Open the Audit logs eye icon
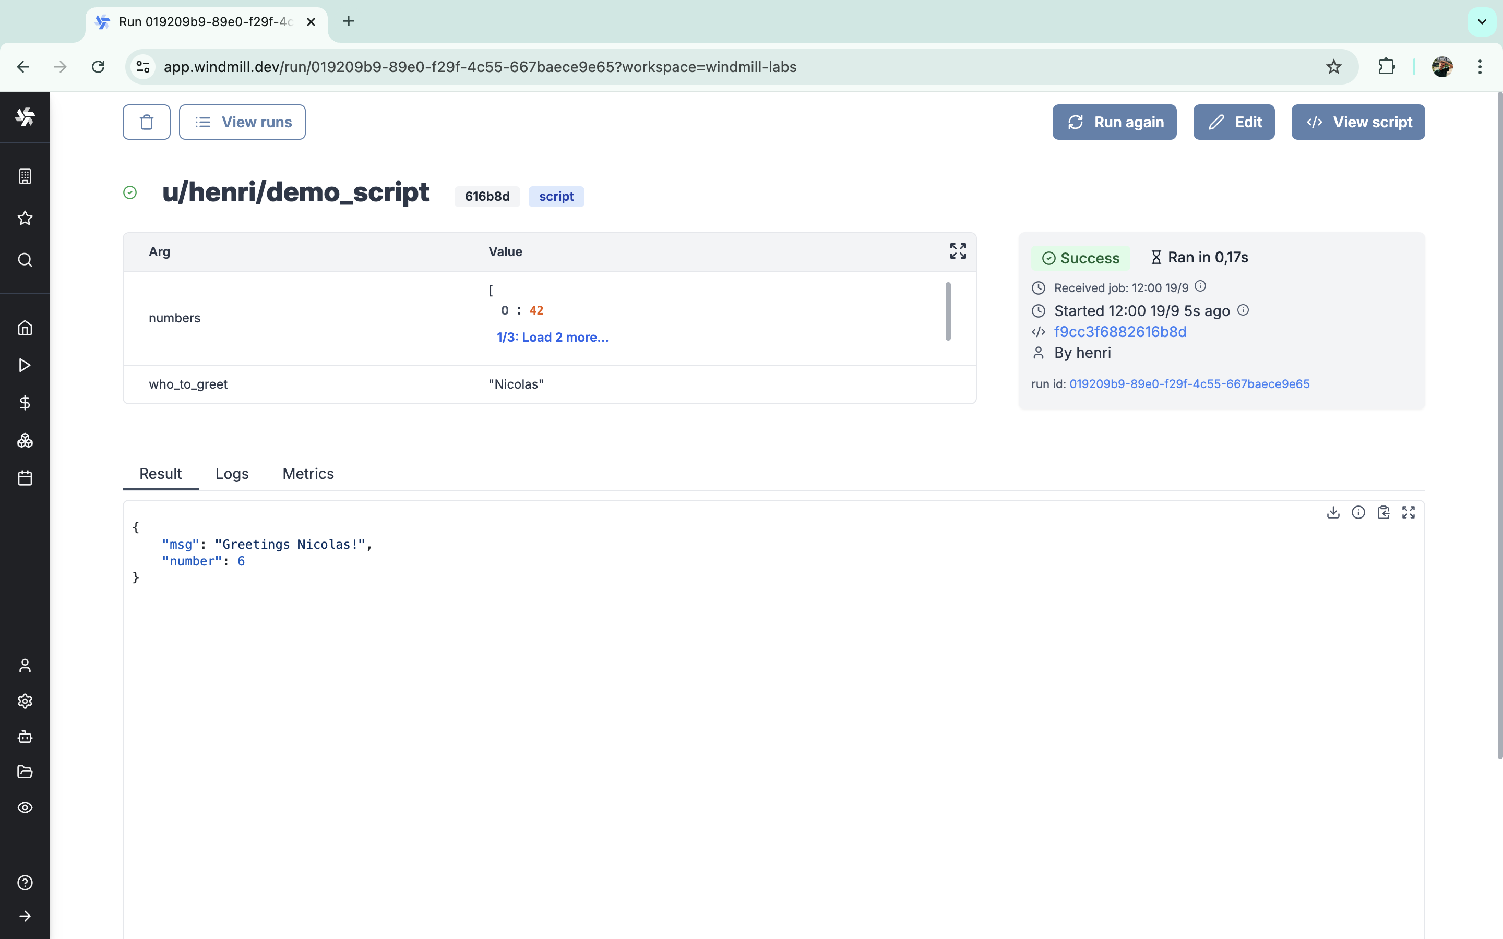The height and width of the screenshot is (939, 1503). (25, 808)
